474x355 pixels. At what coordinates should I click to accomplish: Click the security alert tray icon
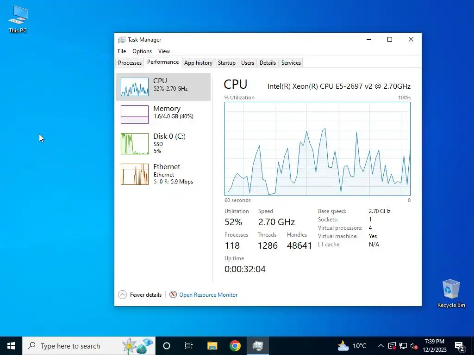tap(392, 346)
